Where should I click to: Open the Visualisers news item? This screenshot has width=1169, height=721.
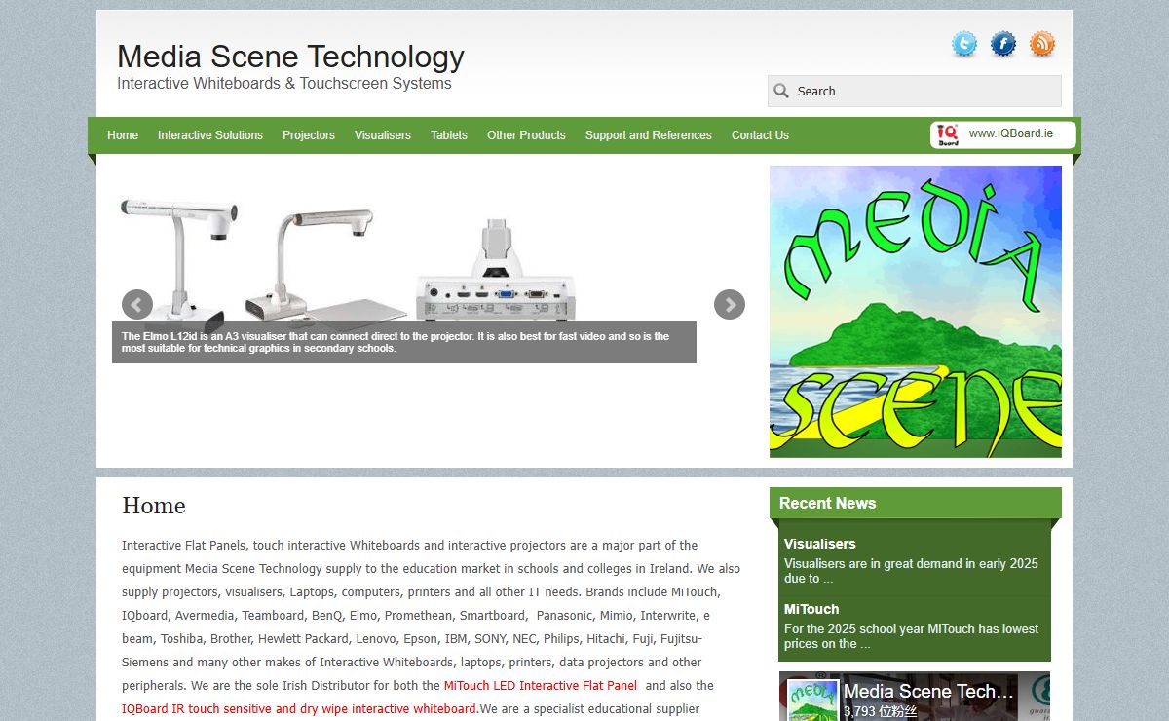click(820, 544)
